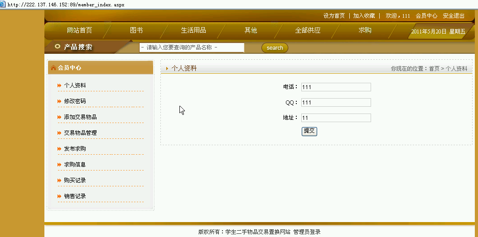Screen dimensions: 478x237
Task: Click 设为首页 link at top
Action: (334, 16)
